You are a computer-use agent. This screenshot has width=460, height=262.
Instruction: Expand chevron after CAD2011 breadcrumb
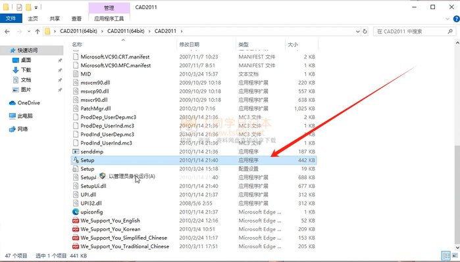click(x=182, y=31)
